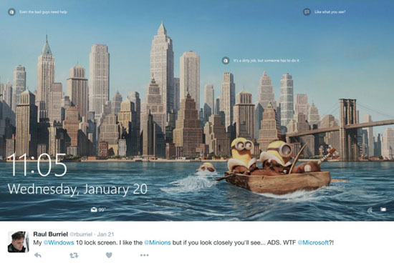Open the tweet's three-dot more options
This screenshot has width=394, height=268.
click(x=144, y=255)
